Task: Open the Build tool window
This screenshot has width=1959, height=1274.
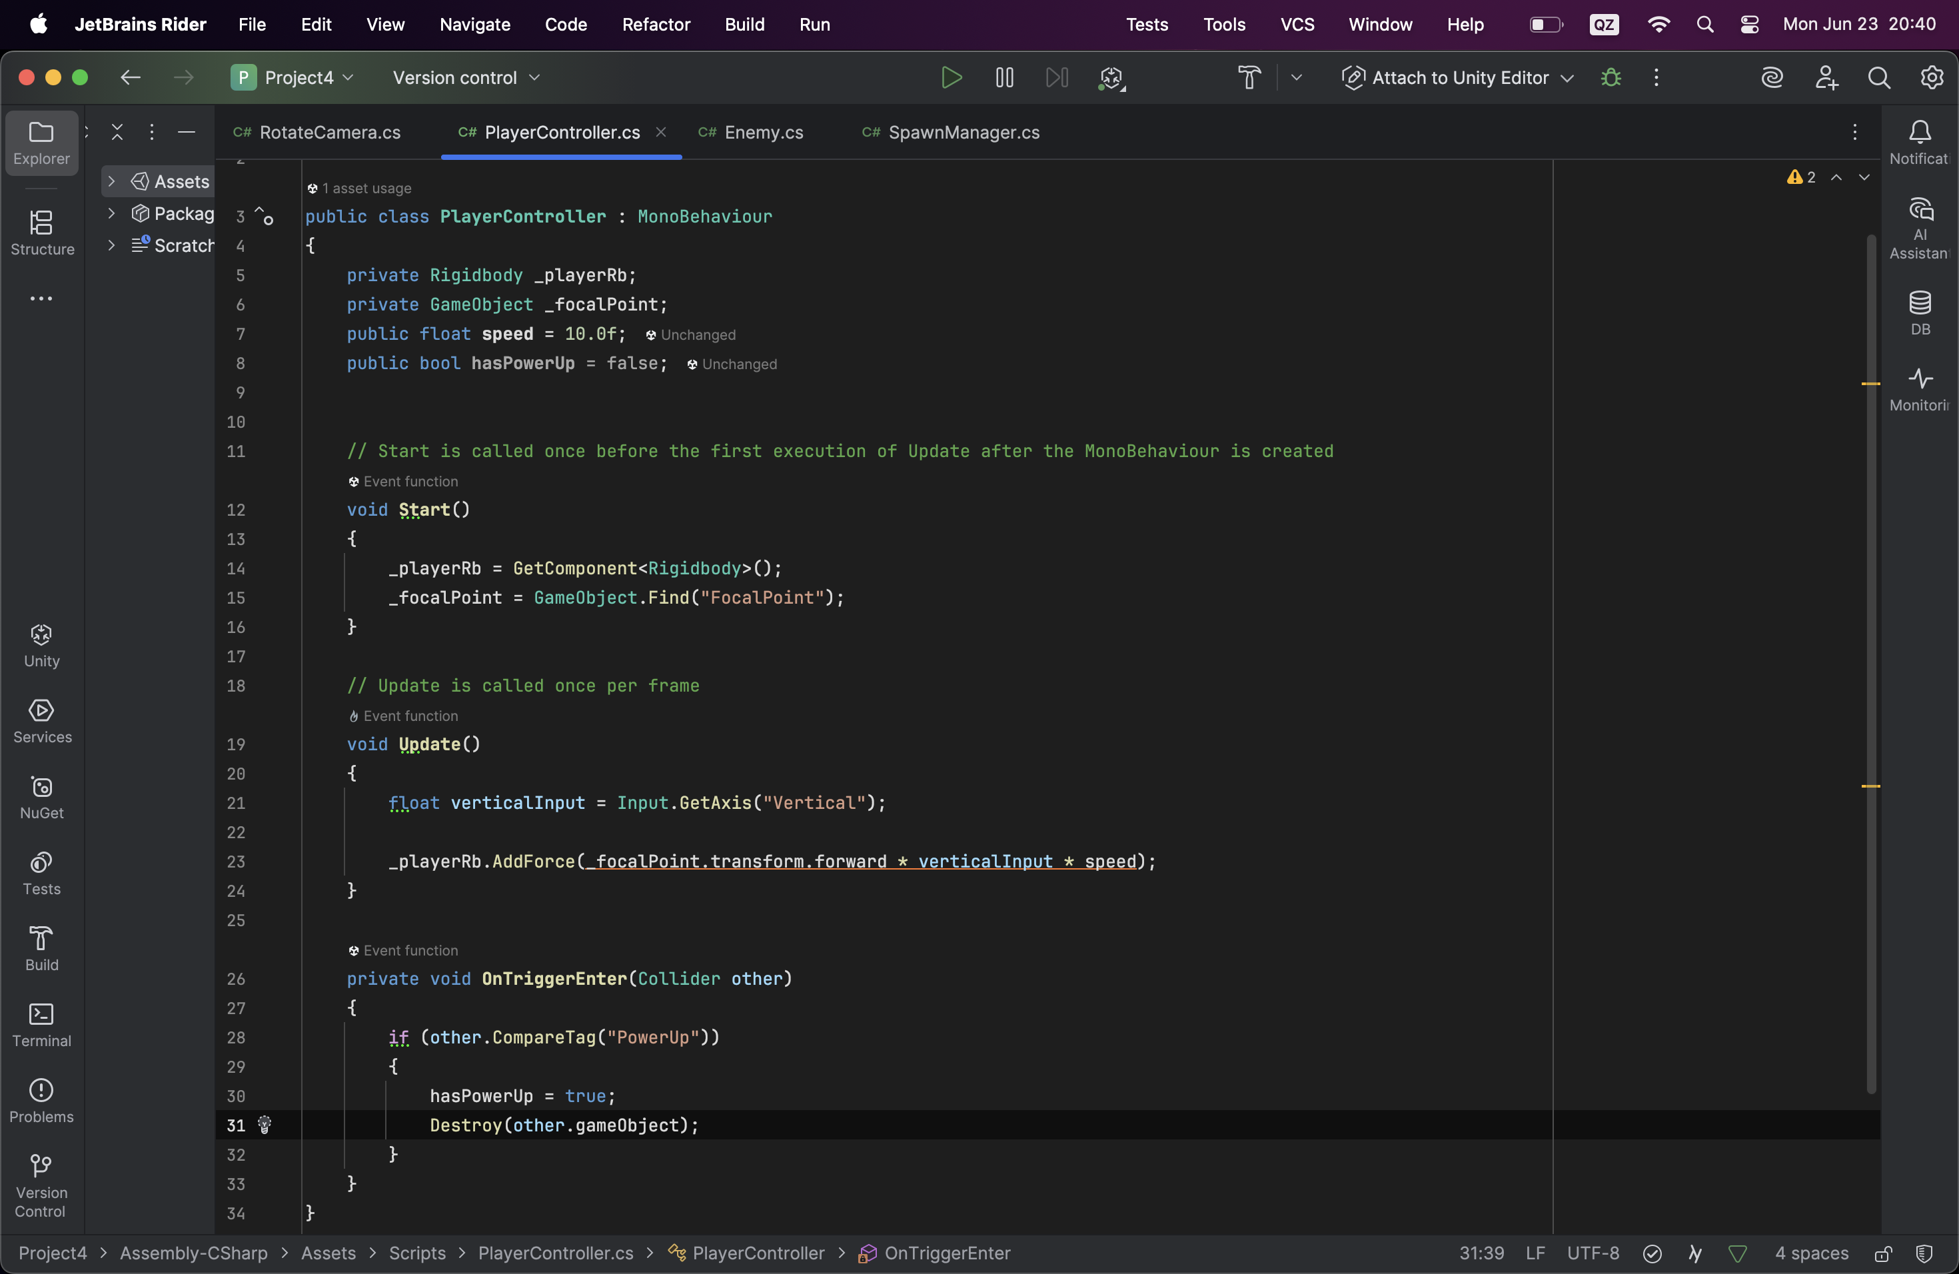Action: 41,949
